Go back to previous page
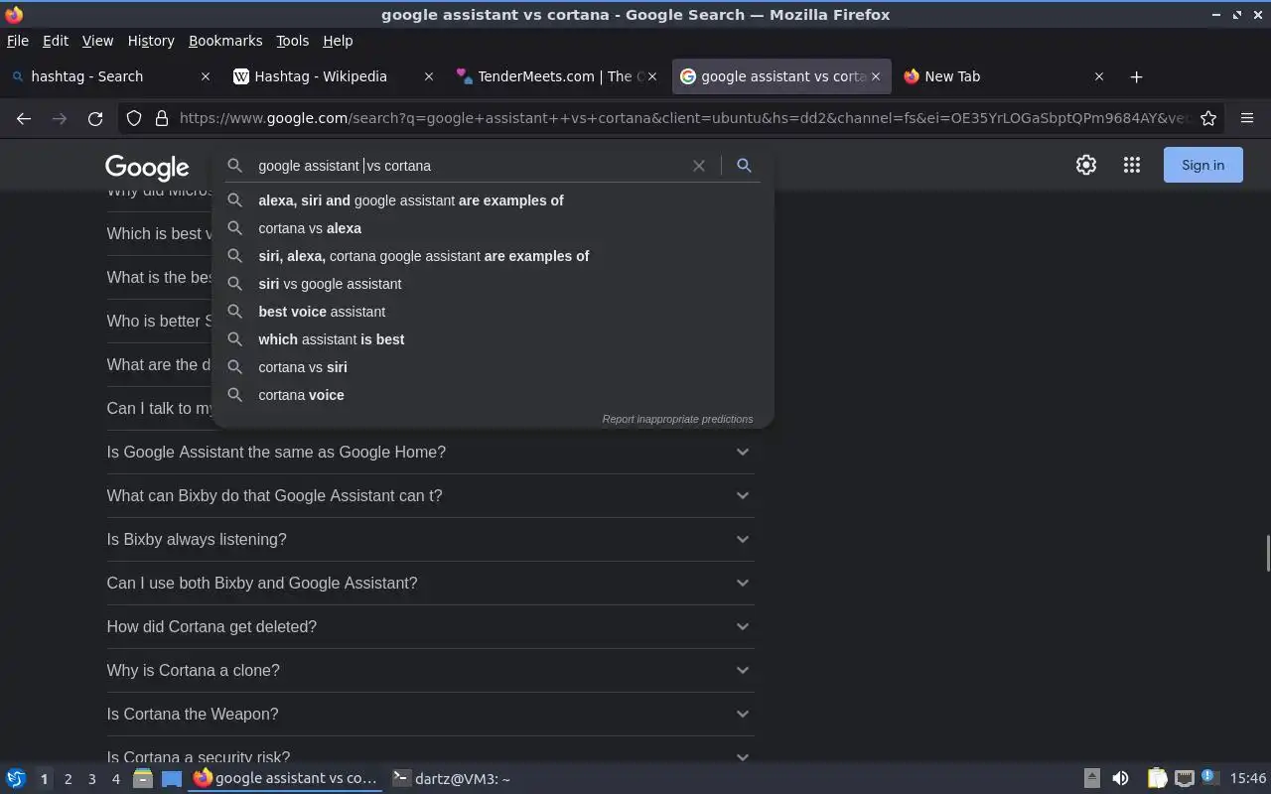Image resolution: width=1271 pixels, height=794 pixels. point(24,118)
